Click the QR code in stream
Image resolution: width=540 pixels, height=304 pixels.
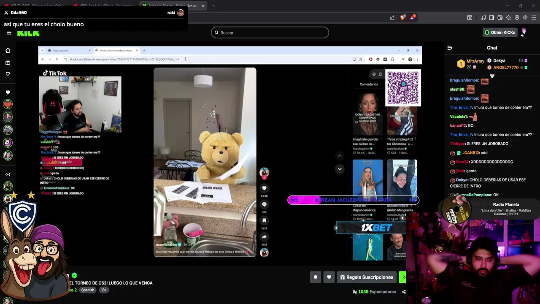tap(403, 87)
